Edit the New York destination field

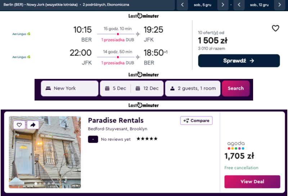point(69,88)
